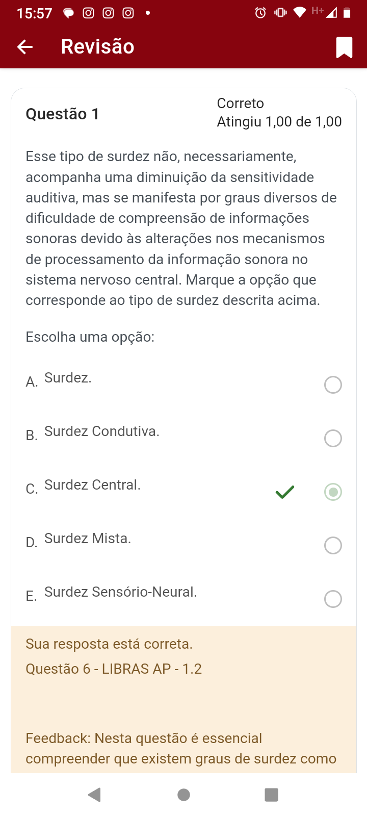This screenshot has width=367, height=816.
Task: Tap the green correct checkmark
Action: 285,492
